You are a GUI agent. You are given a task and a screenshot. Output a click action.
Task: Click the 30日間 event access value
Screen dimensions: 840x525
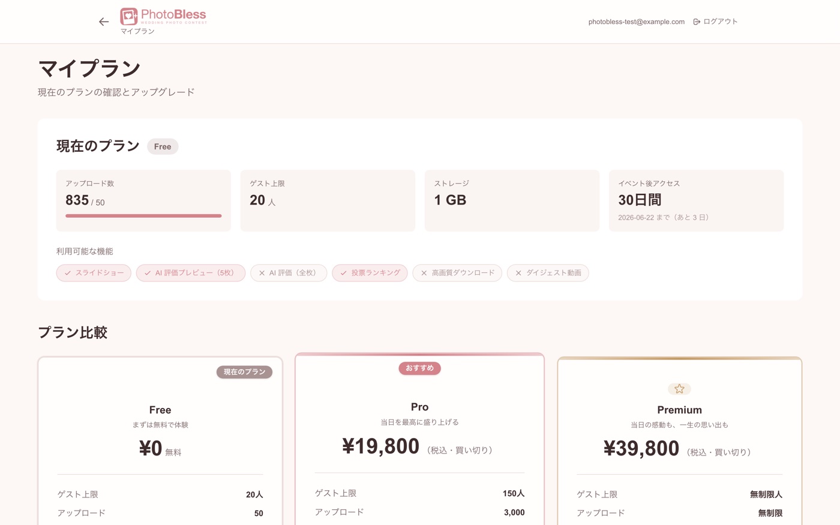[x=640, y=200]
